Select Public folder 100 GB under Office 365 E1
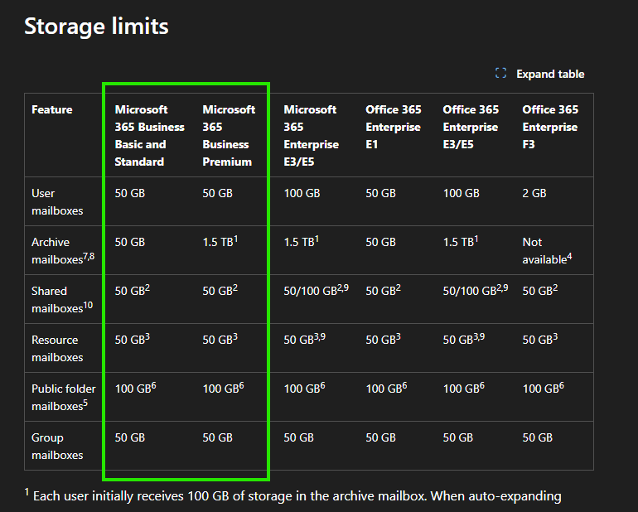This screenshot has width=638, height=512. [387, 388]
